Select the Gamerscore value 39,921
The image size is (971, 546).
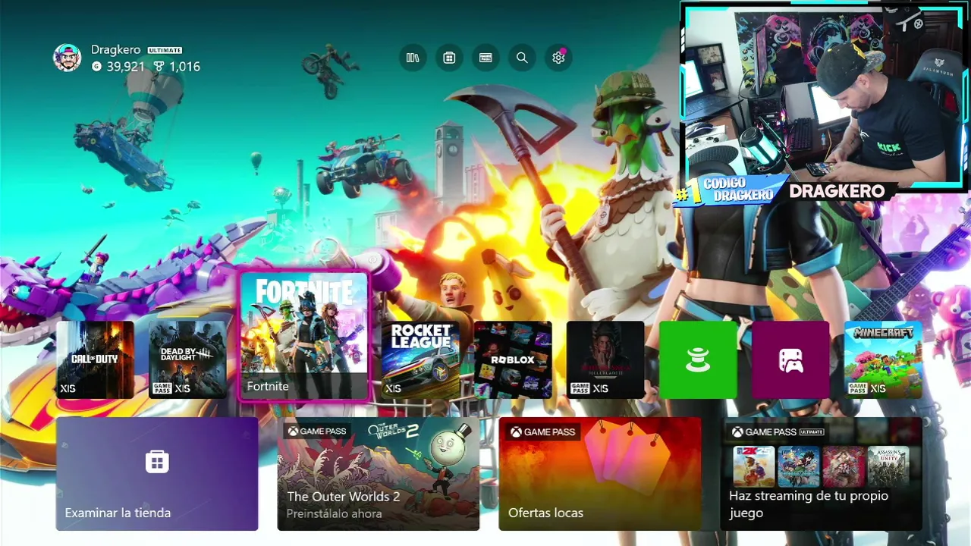pos(125,67)
